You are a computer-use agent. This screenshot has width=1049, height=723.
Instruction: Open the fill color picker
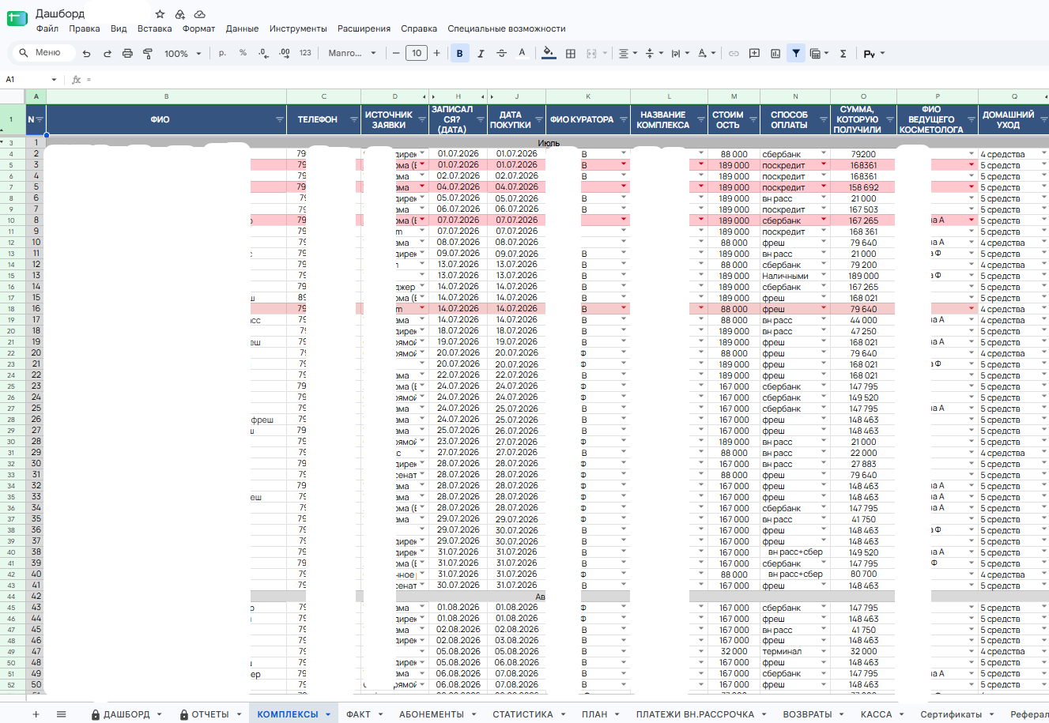pyautogui.click(x=549, y=54)
